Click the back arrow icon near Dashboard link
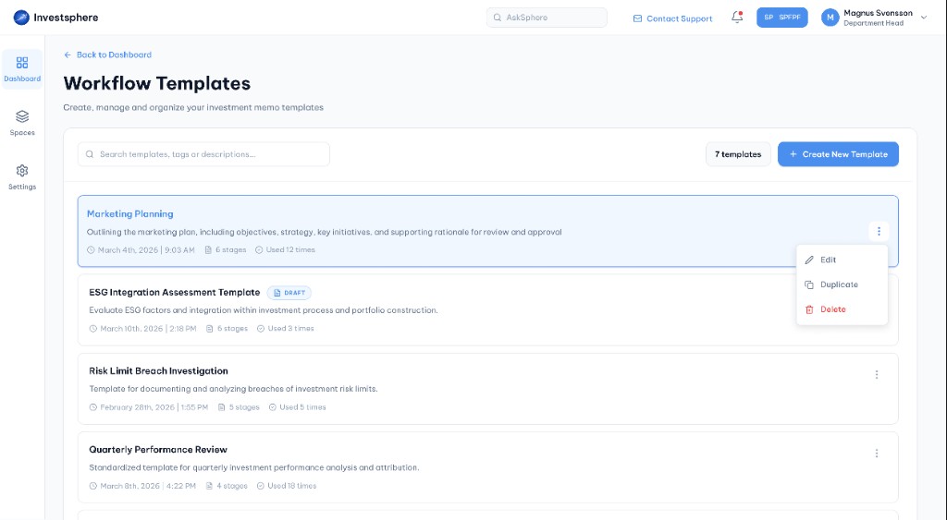The image size is (947, 520). coord(68,54)
